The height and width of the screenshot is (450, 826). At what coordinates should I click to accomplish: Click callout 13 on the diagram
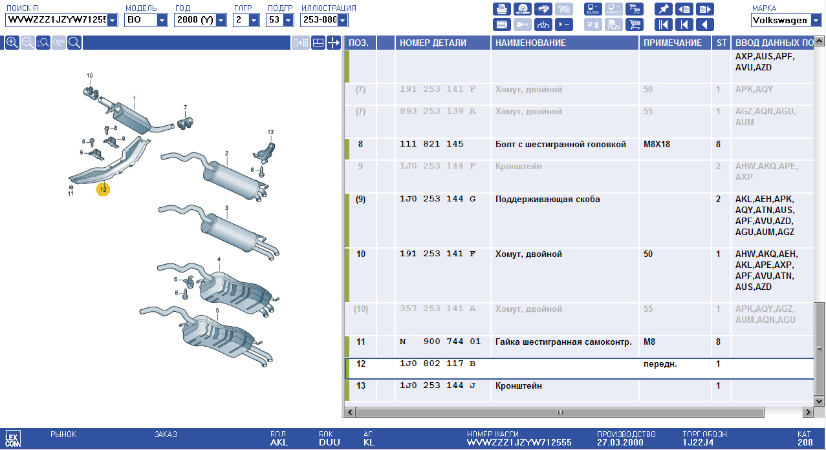[x=271, y=132]
